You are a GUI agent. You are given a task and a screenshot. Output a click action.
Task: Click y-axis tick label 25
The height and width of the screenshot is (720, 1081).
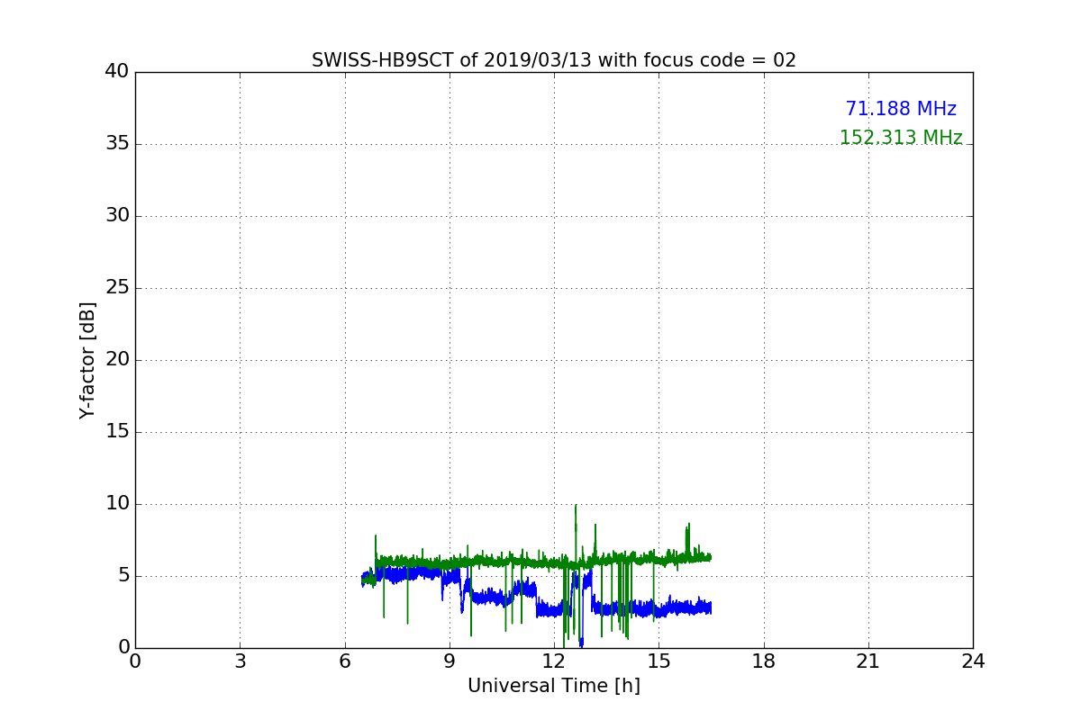117,288
